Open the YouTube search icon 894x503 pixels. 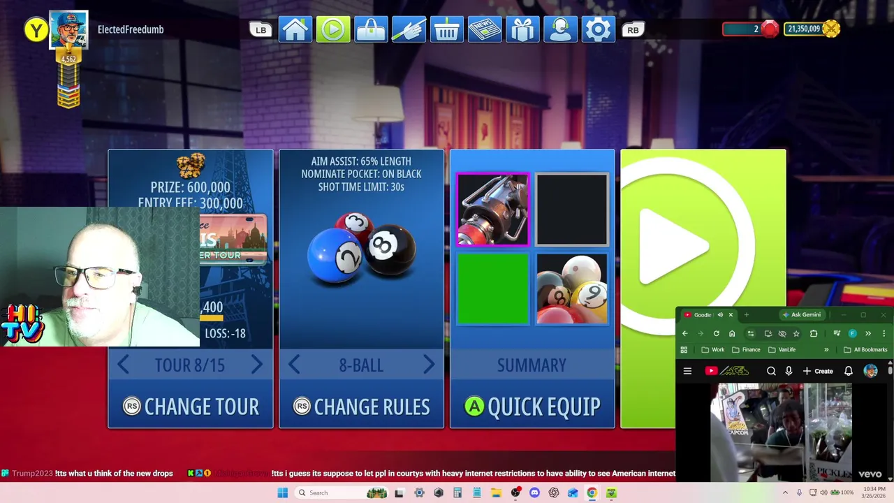pyautogui.click(x=771, y=371)
